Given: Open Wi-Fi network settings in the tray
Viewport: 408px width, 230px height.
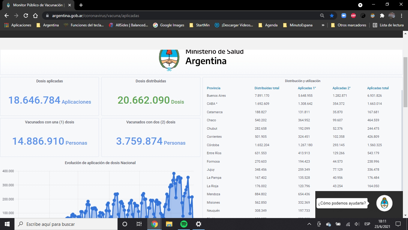Looking at the screenshot, I should point(348,224).
